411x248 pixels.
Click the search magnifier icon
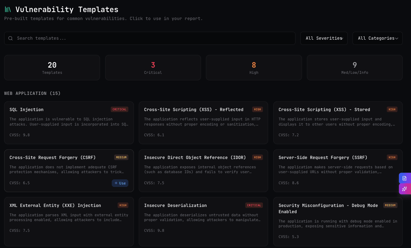point(10,38)
